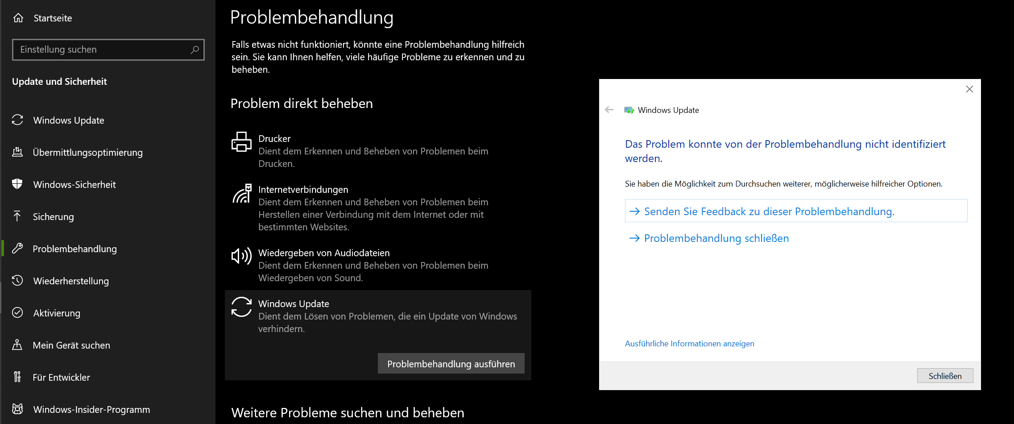Click the Windows Update sync icon in sidebar
This screenshot has height=424, width=1014.
[x=17, y=120]
